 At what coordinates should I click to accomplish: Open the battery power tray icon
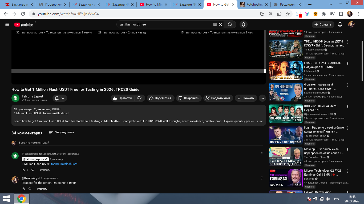click(315, 199)
